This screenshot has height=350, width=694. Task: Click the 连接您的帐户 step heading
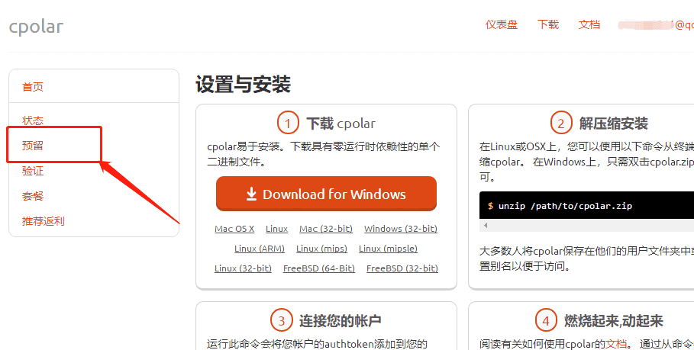(x=340, y=321)
